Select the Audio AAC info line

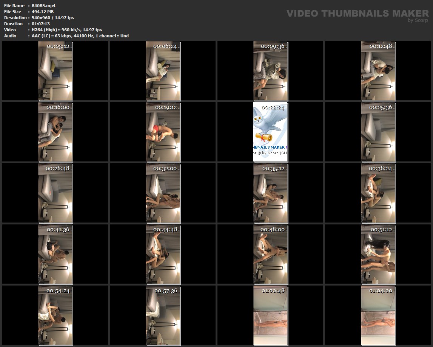[x=80, y=36]
